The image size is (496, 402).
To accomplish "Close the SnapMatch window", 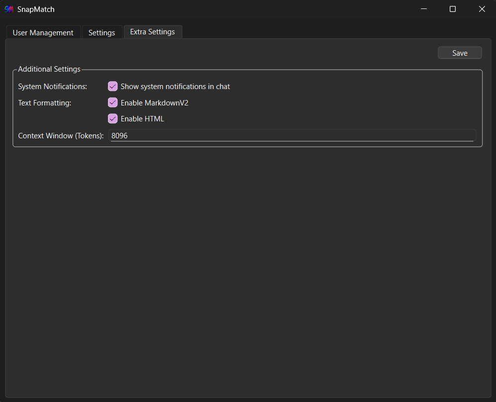I will (482, 9).
